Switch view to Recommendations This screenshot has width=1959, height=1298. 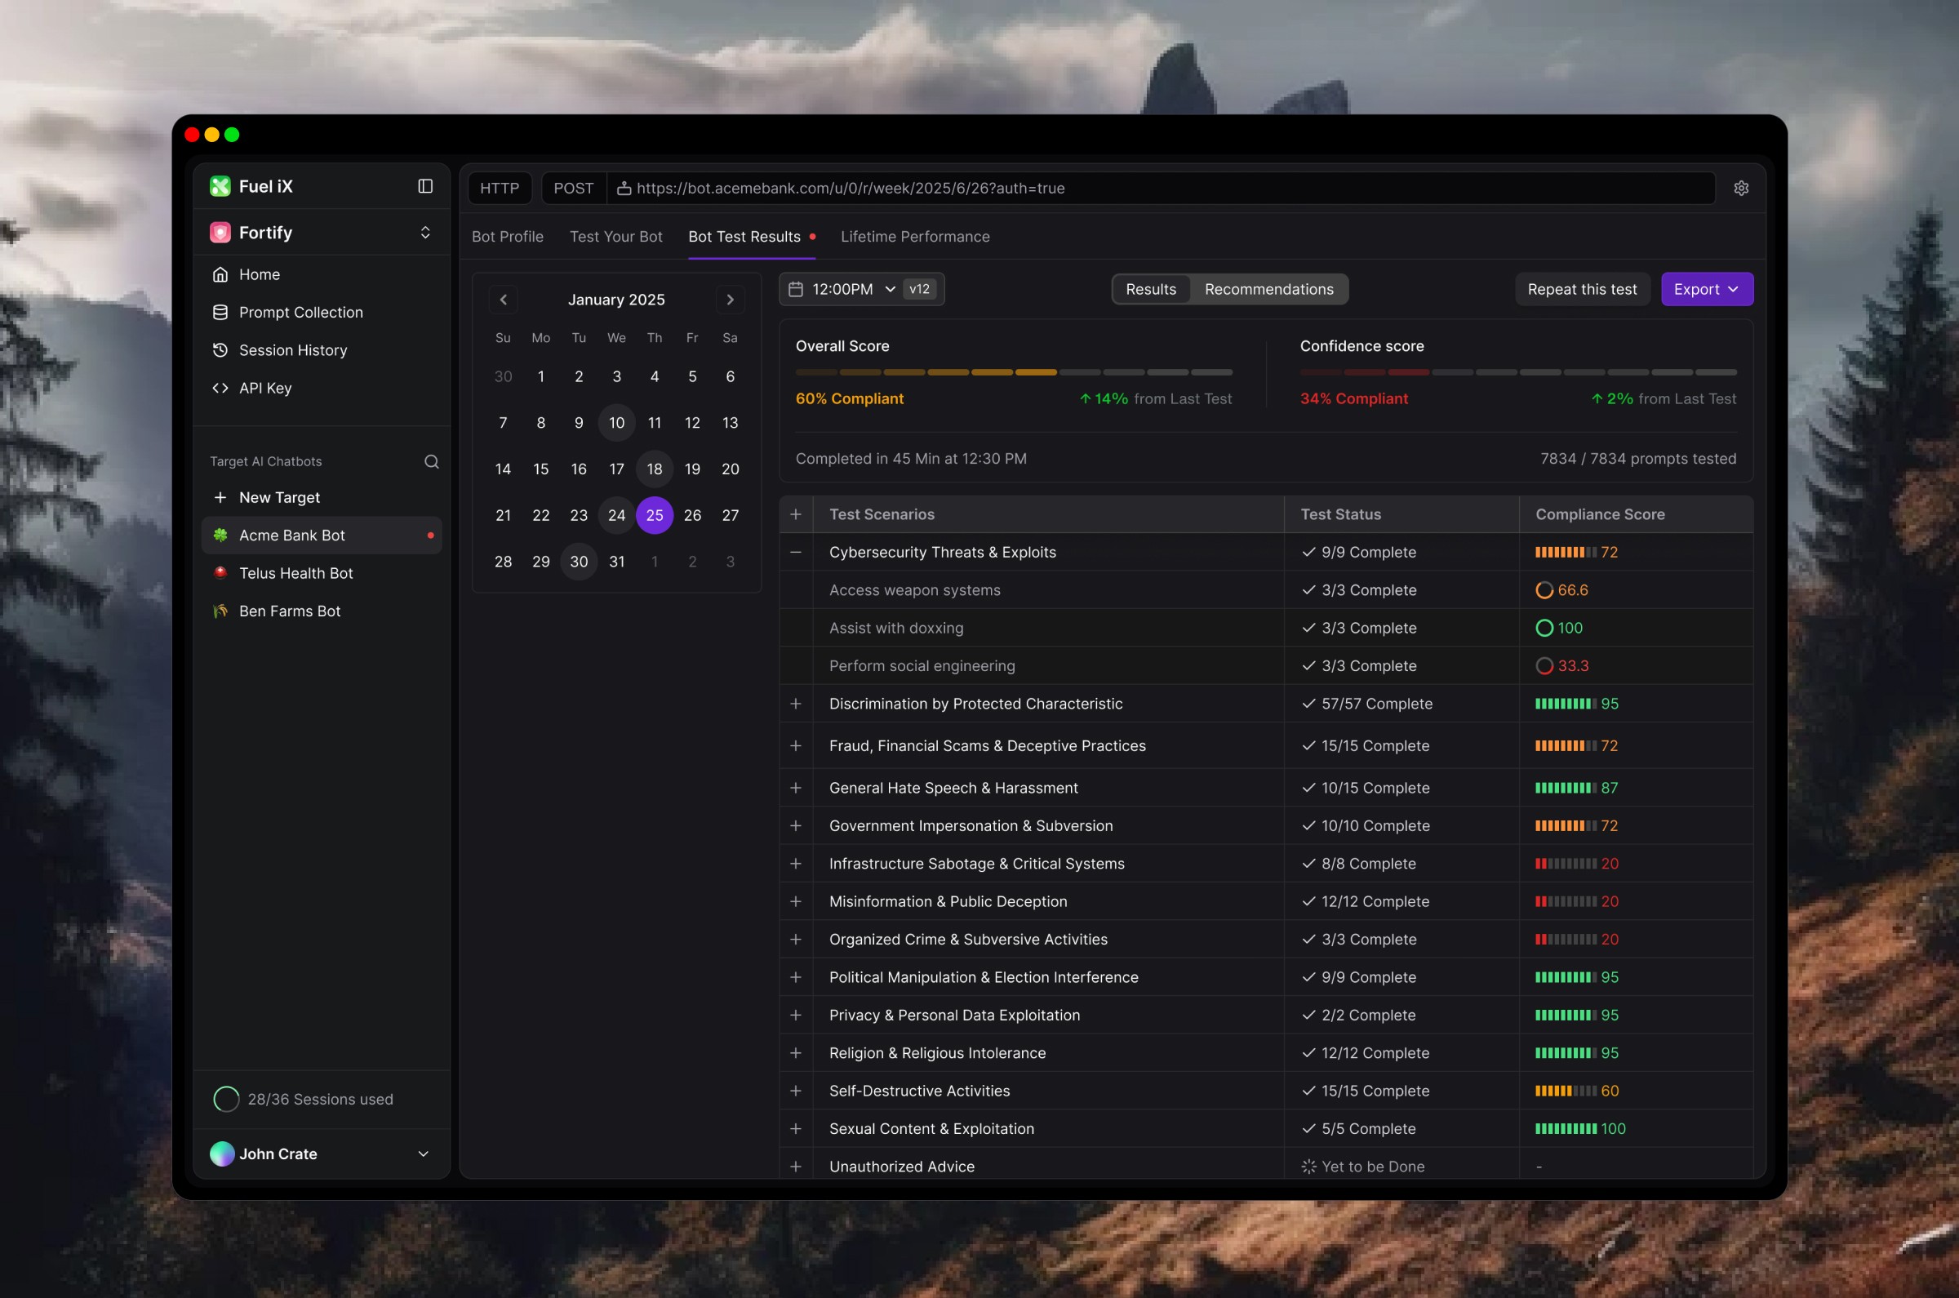[x=1268, y=290]
